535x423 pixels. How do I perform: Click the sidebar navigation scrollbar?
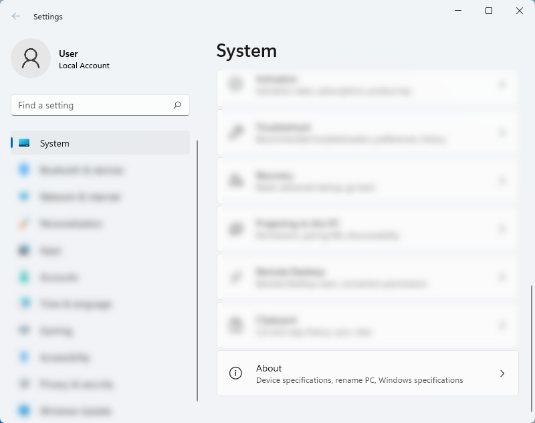coord(197,270)
